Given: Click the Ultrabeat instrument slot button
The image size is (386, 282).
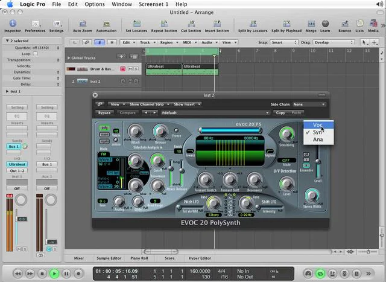Looking at the screenshot, I should [17, 164].
